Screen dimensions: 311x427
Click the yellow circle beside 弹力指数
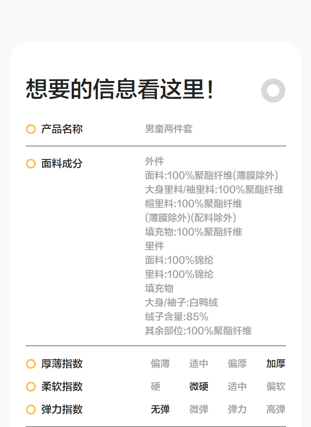[31, 410]
